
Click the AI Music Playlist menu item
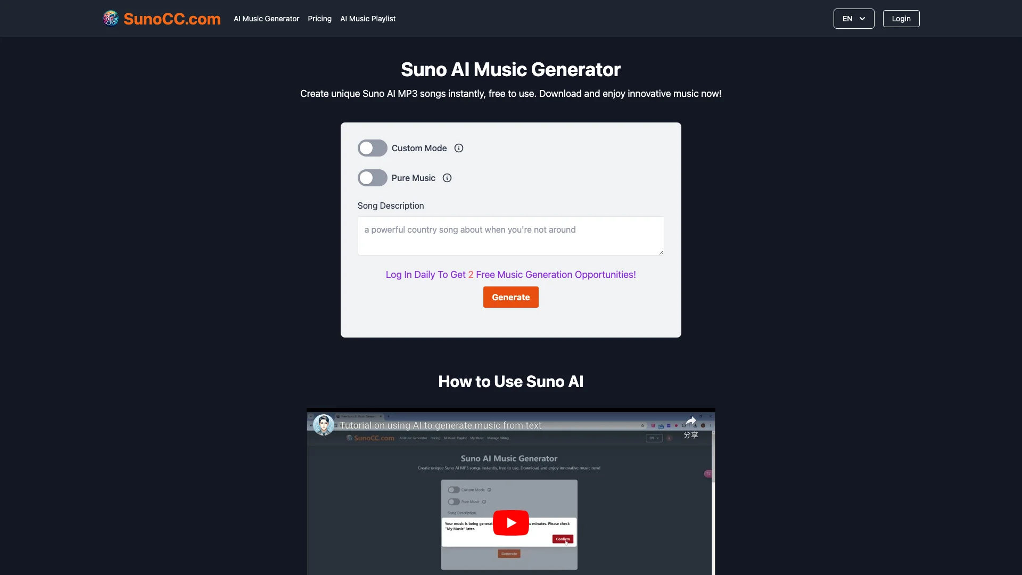click(x=368, y=18)
